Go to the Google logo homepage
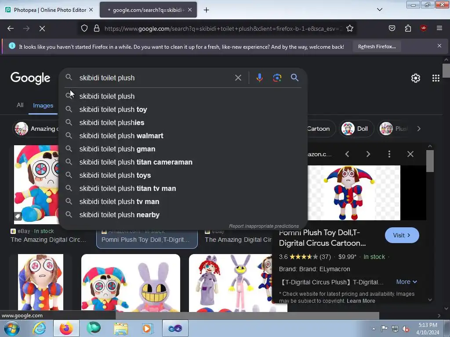The height and width of the screenshot is (337, 450). point(30,78)
